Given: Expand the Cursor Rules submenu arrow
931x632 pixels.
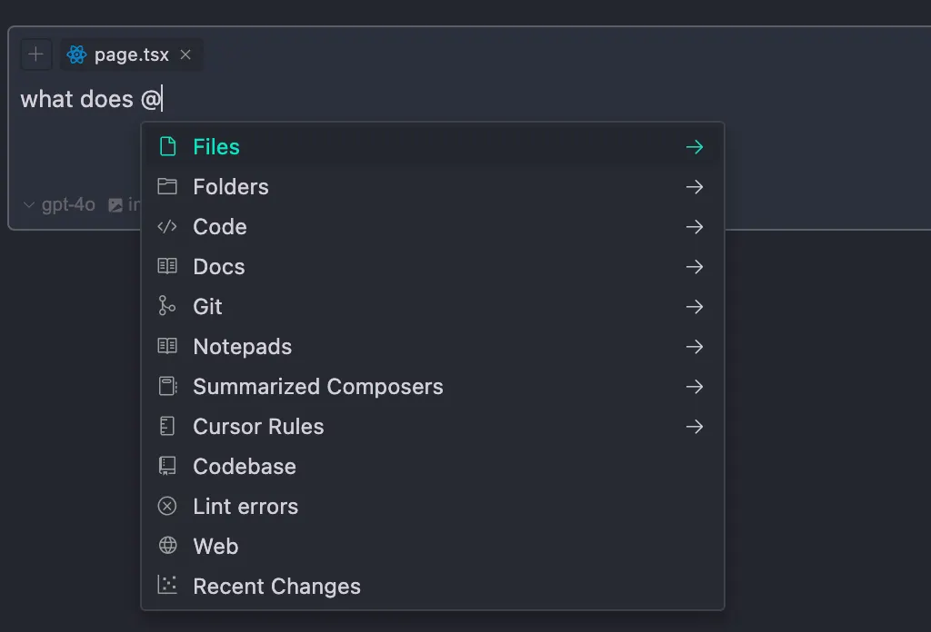Looking at the screenshot, I should coord(694,427).
